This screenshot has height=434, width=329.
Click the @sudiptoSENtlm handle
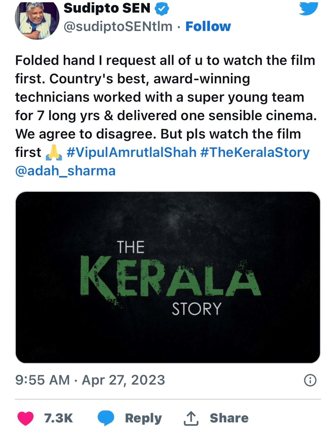pyautogui.click(x=118, y=26)
